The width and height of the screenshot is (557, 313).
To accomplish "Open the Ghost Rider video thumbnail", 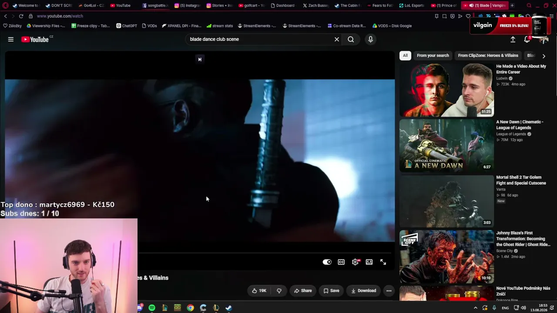I will (446, 257).
